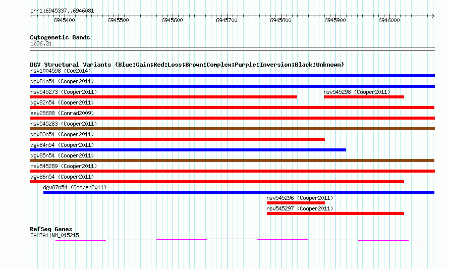Click the 6945500 ruler position
This screenshot has height=269, width=449.
point(118,20)
